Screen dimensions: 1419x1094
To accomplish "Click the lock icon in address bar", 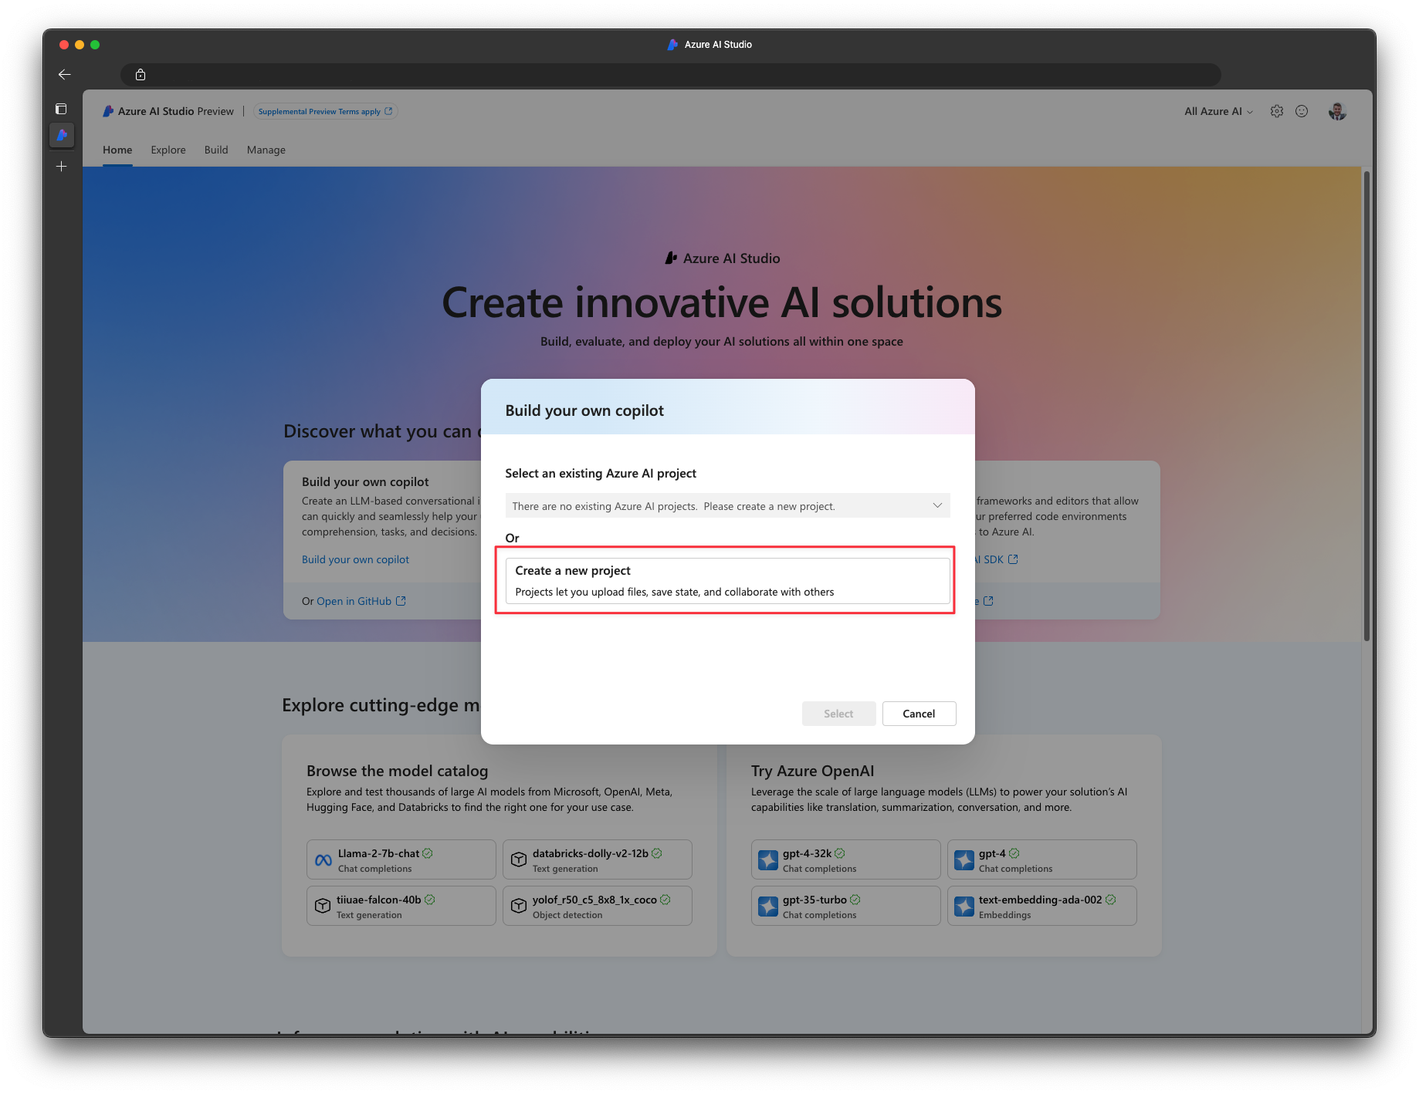I will pos(141,75).
